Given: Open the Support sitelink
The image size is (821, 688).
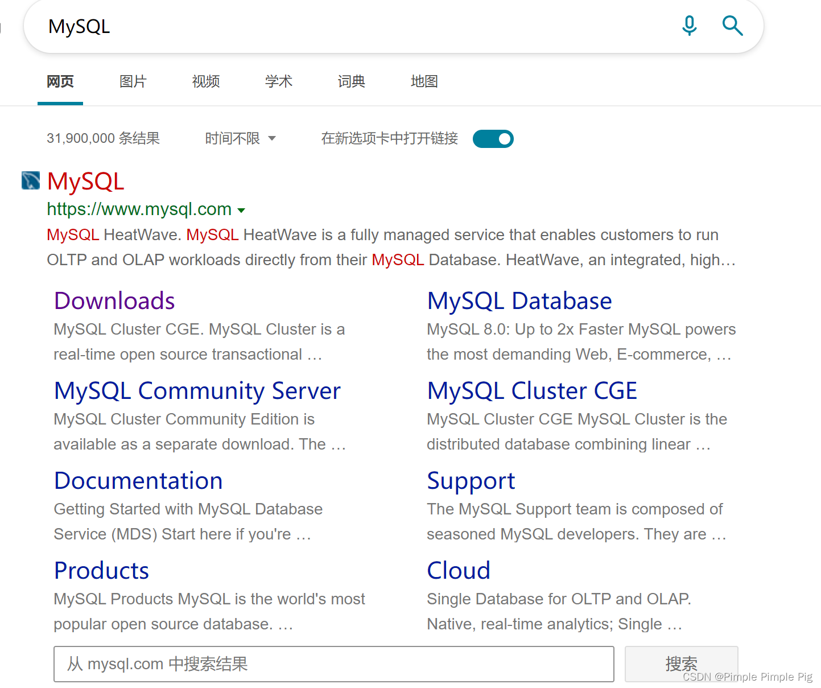Looking at the screenshot, I should [471, 481].
